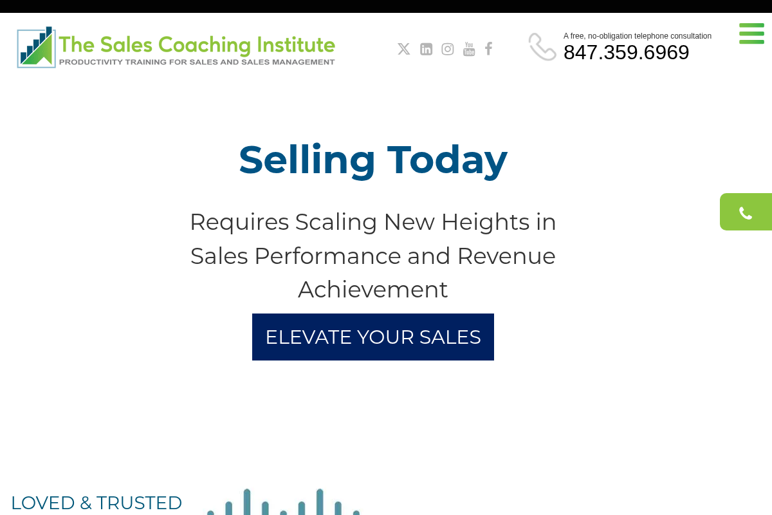772x515 pixels.
Task: Click the gray telephone handset icon
Action: pos(542,47)
